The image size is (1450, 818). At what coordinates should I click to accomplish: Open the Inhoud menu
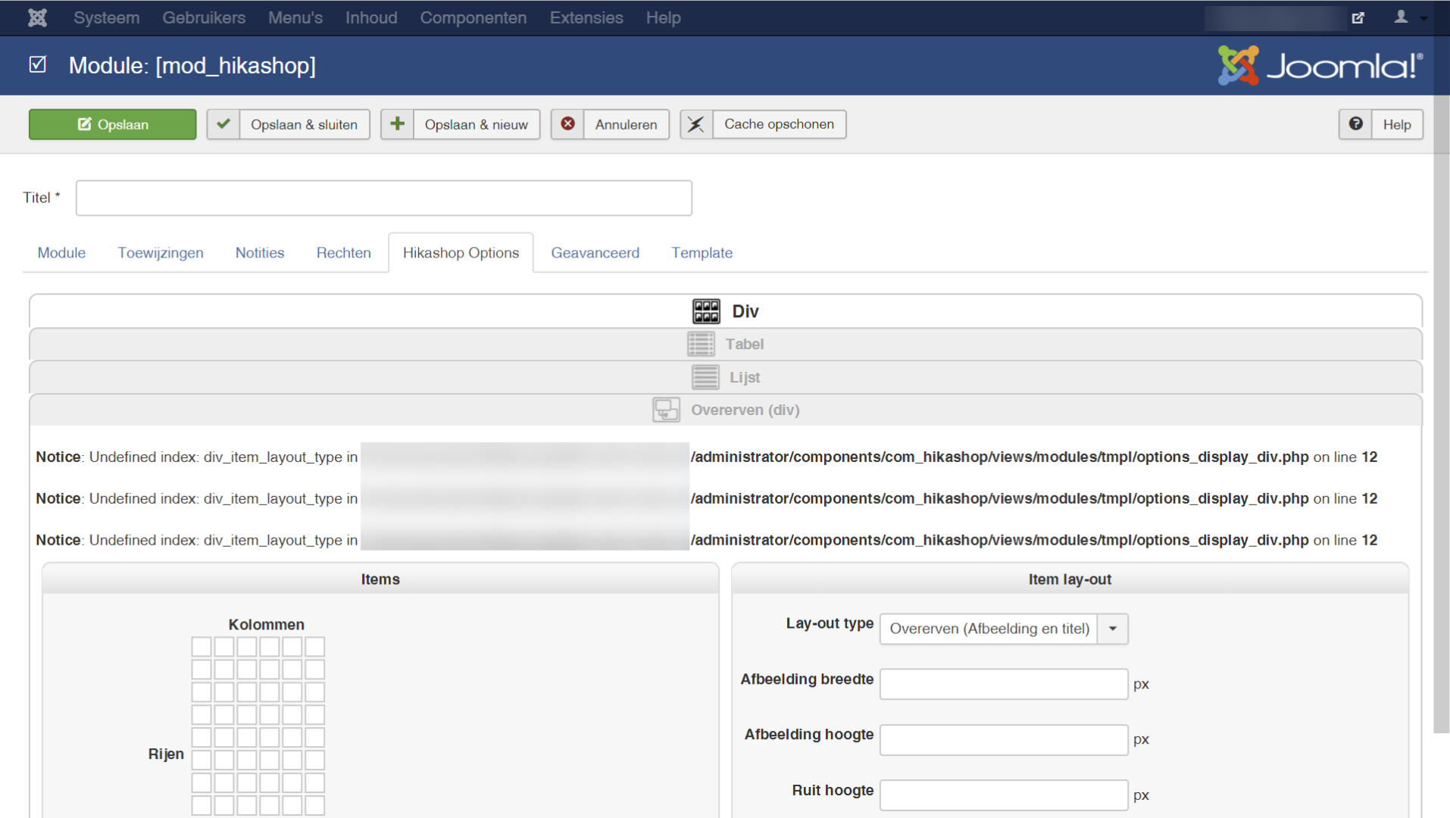(x=371, y=17)
